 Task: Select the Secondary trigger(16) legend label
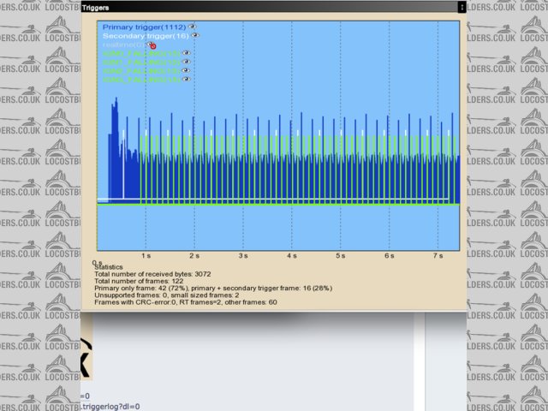[146, 36]
